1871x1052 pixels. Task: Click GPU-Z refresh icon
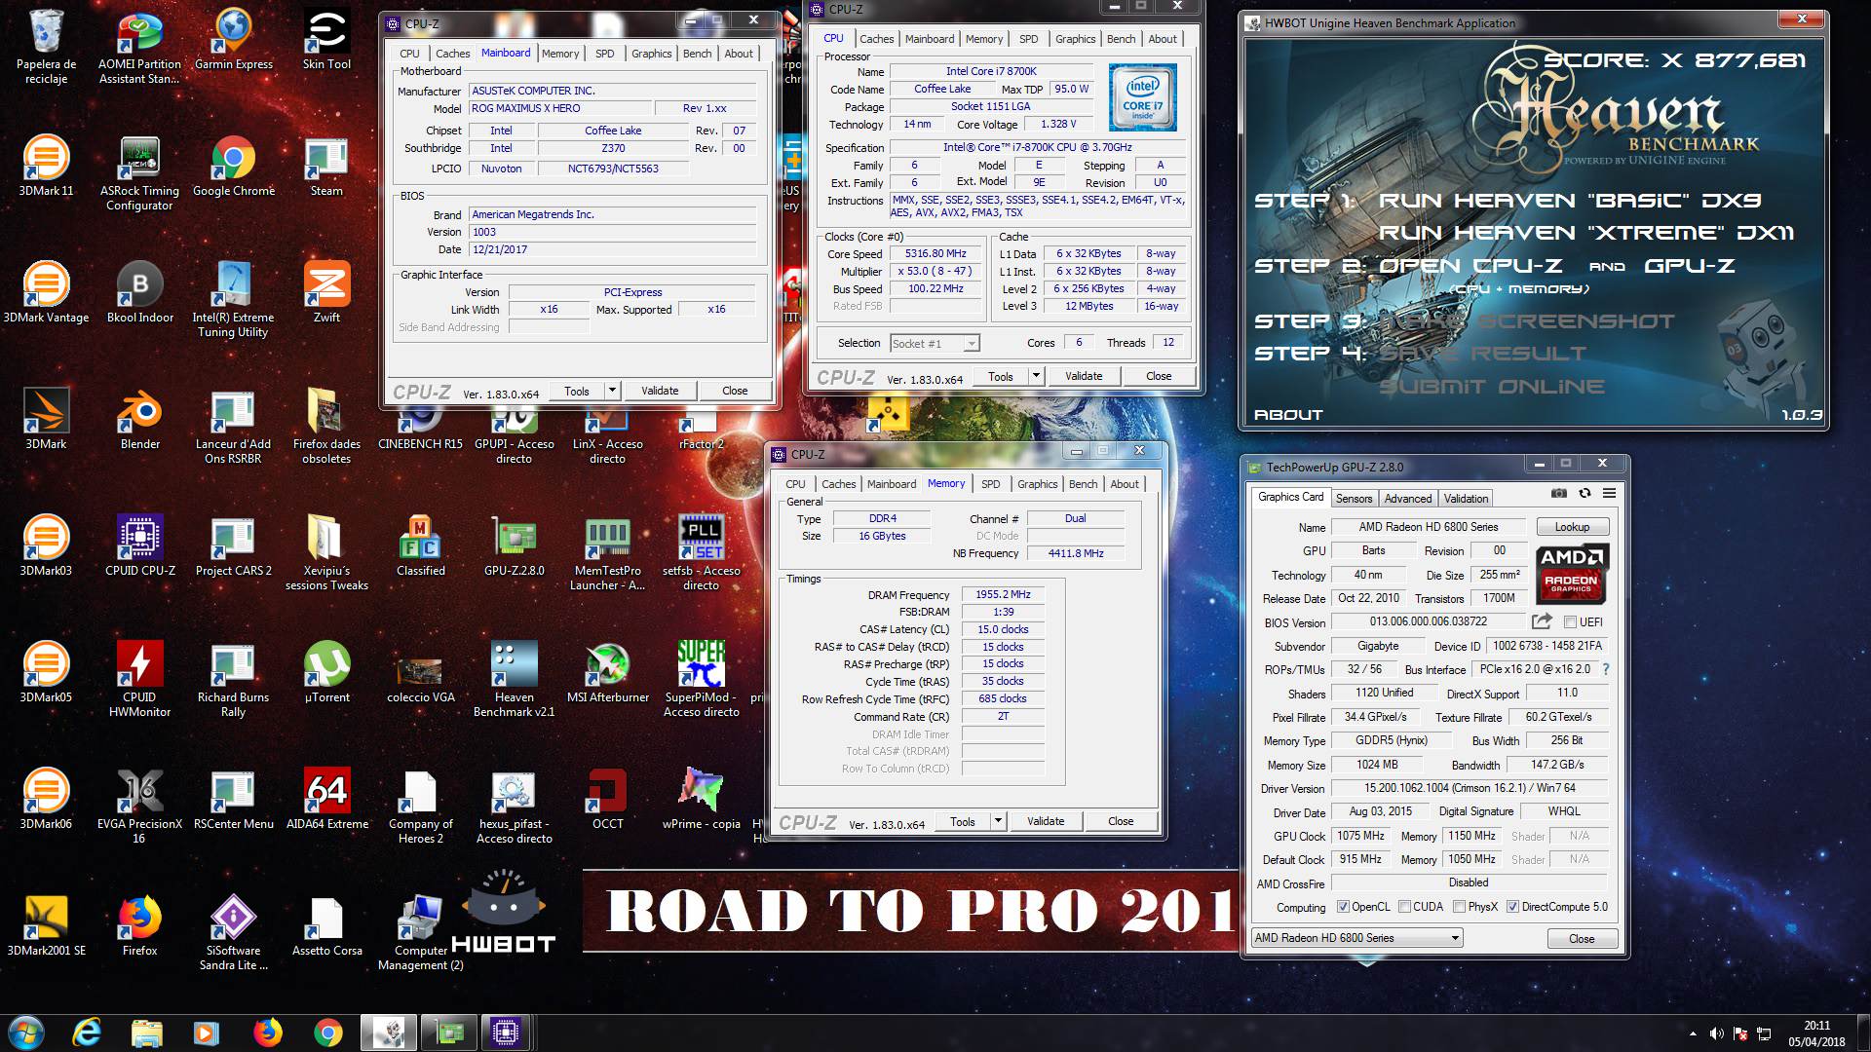(1585, 494)
